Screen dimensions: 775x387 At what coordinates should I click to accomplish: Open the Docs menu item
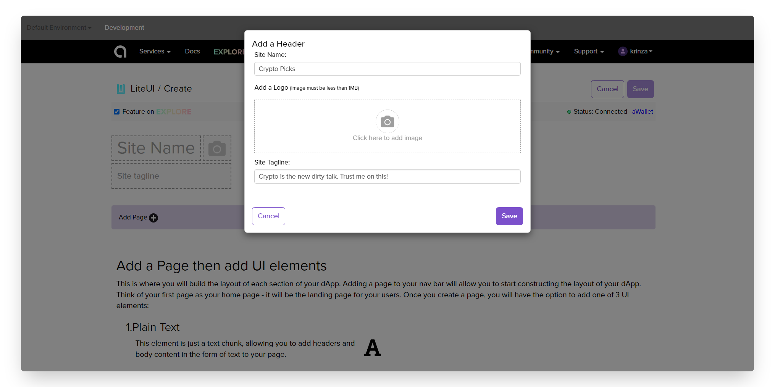click(192, 51)
